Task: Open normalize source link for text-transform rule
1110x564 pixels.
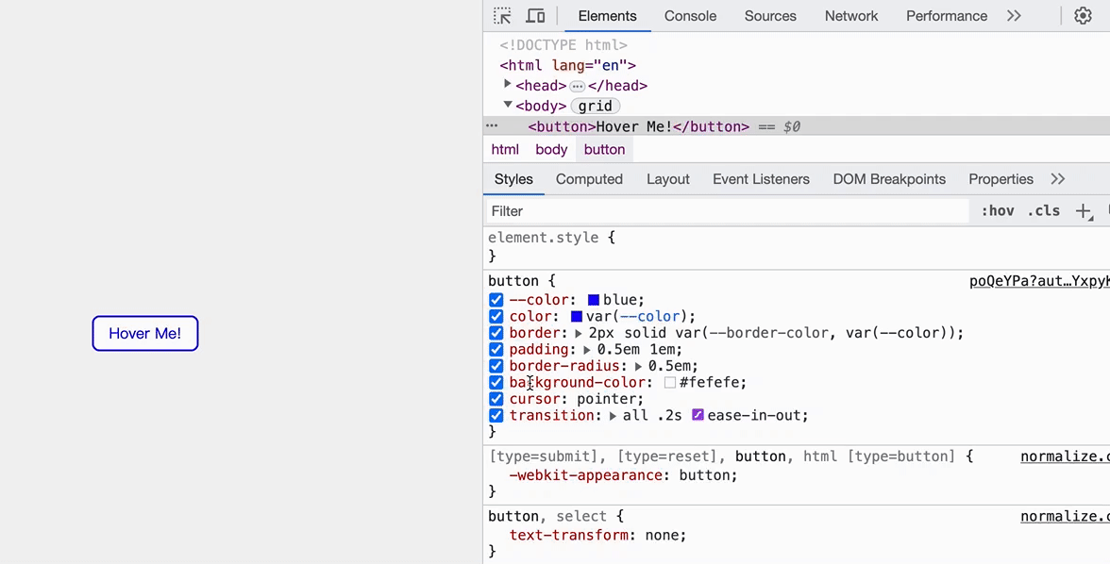Action: pyautogui.click(x=1065, y=517)
